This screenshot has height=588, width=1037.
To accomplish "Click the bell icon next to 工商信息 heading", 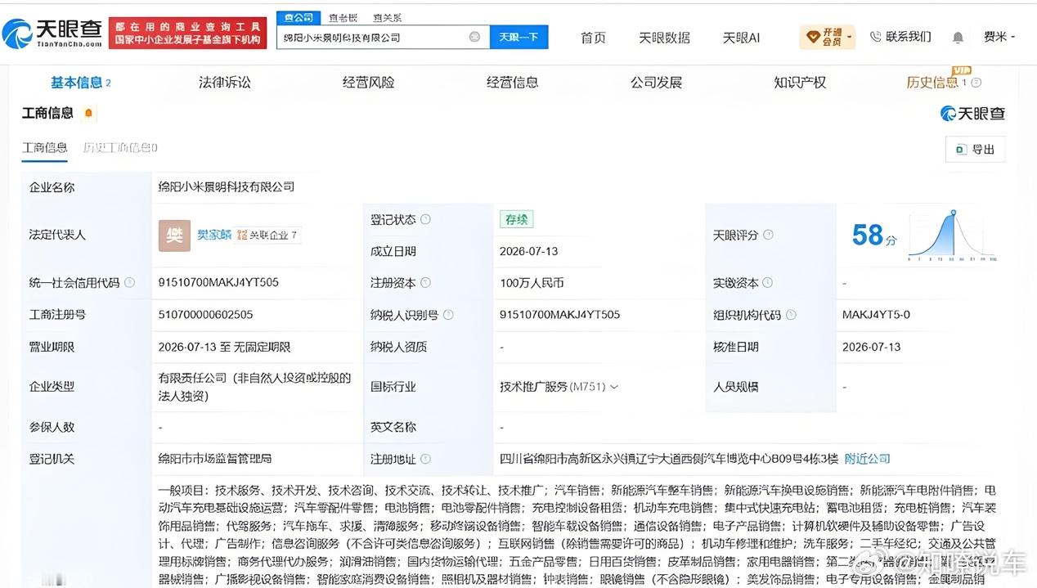I will pyautogui.click(x=88, y=113).
